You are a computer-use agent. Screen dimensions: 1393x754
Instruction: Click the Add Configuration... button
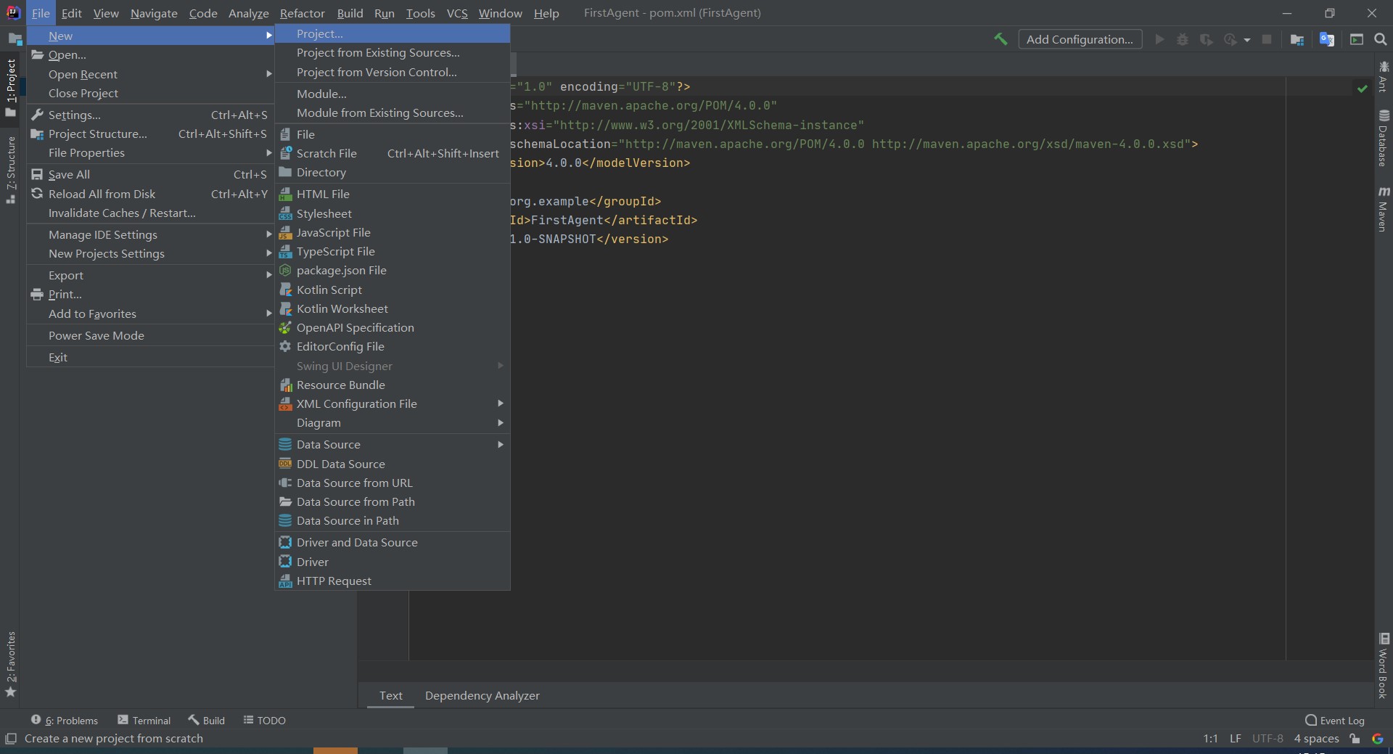1080,39
